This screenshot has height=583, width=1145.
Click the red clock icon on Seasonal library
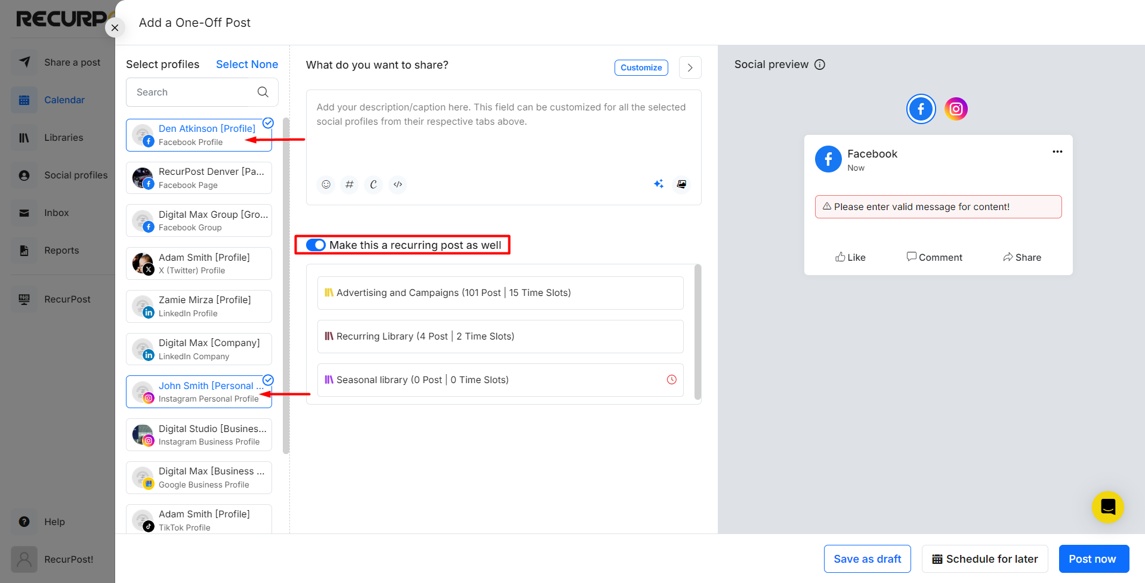click(671, 380)
